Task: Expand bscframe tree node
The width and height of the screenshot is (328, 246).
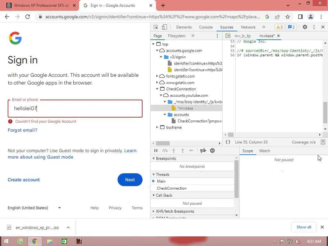Action: [x=157, y=127]
